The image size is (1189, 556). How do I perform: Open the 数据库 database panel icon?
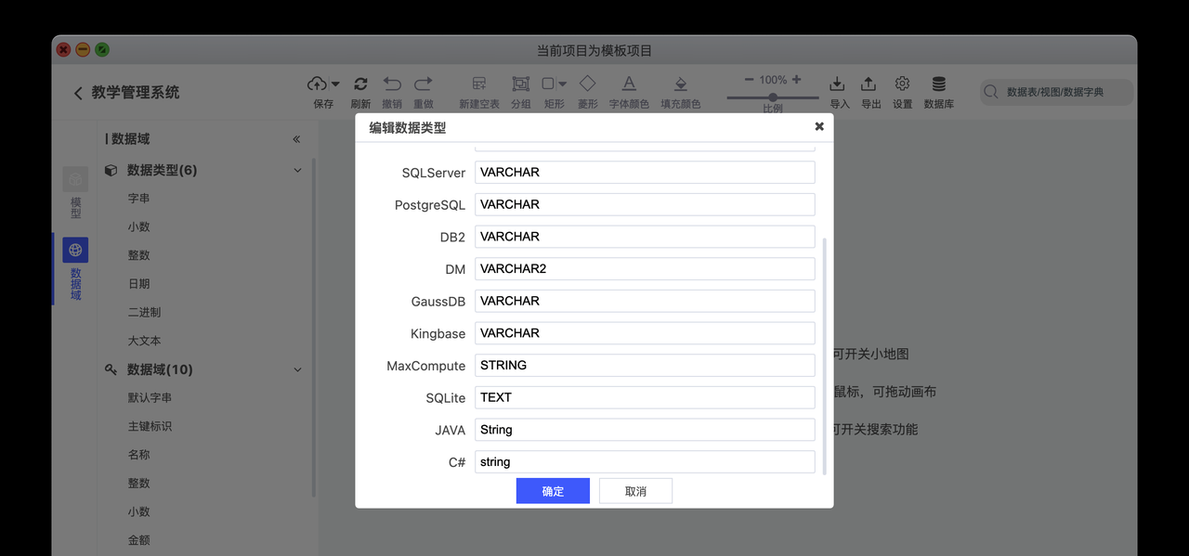click(x=938, y=83)
